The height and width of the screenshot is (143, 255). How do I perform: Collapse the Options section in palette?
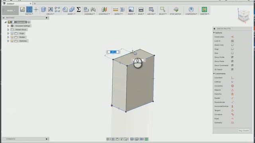coord(214,33)
